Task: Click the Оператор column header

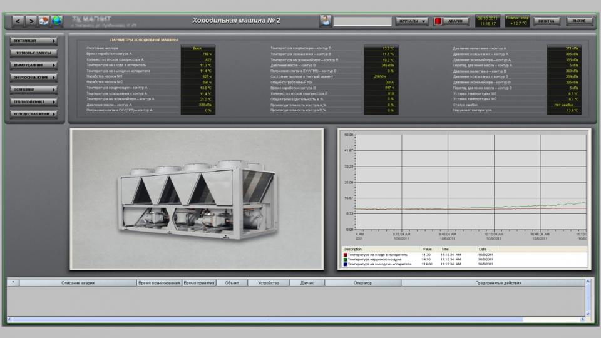Action: 362,283
